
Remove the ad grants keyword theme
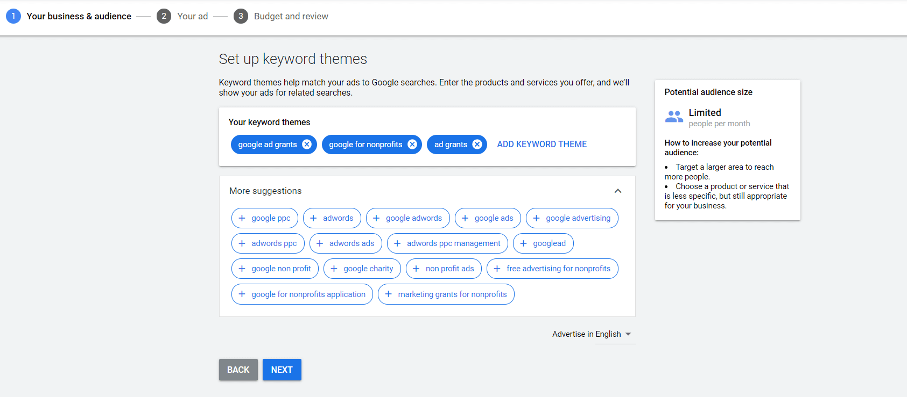click(477, 144)
